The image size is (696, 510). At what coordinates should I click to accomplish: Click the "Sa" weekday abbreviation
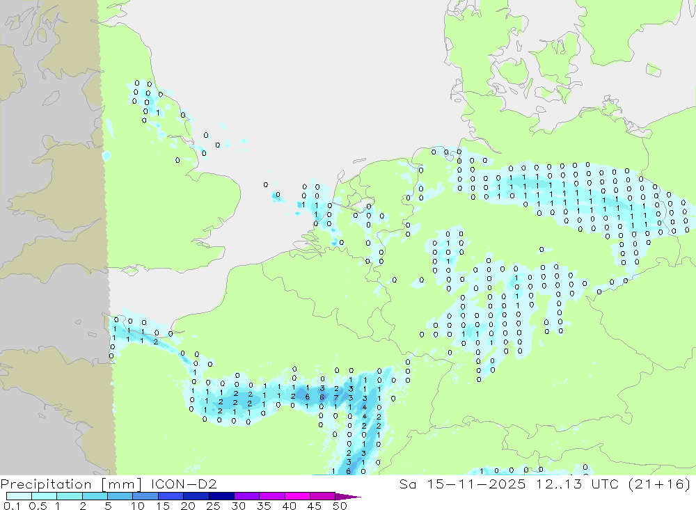(407, 484)
